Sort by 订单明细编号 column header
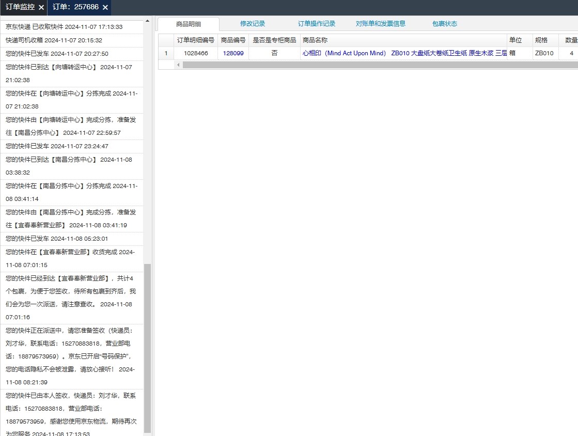The width and height of the screenshot is (578, 436). 195,40
